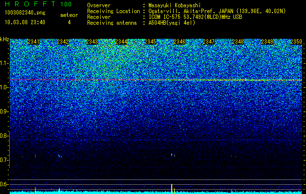306x194 pixels.
Task: Click the meteor echo near 2341
Action: click(x=36, y=156)
